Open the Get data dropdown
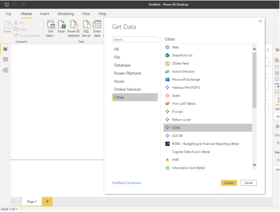 click(50, 28)
